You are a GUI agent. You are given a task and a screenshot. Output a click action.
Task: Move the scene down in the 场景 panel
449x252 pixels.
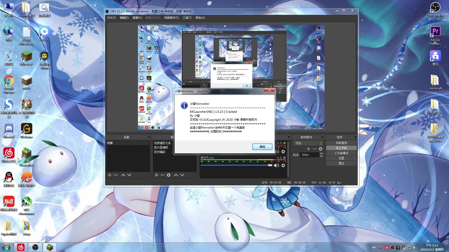(x=129, y=175)
